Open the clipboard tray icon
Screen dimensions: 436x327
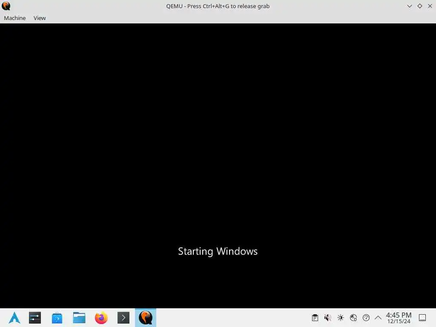pyautogui.click(x=315, y=318)
